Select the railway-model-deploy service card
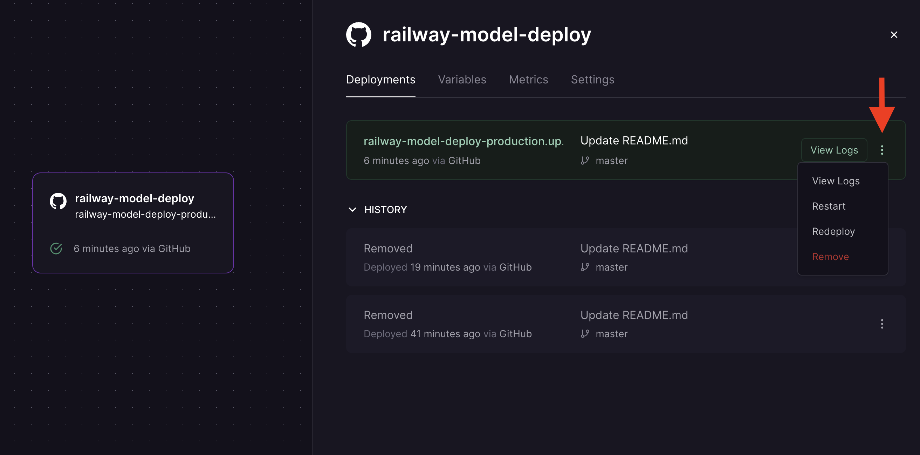This screenshot has height=455, width=920. [x=133, y=223]
